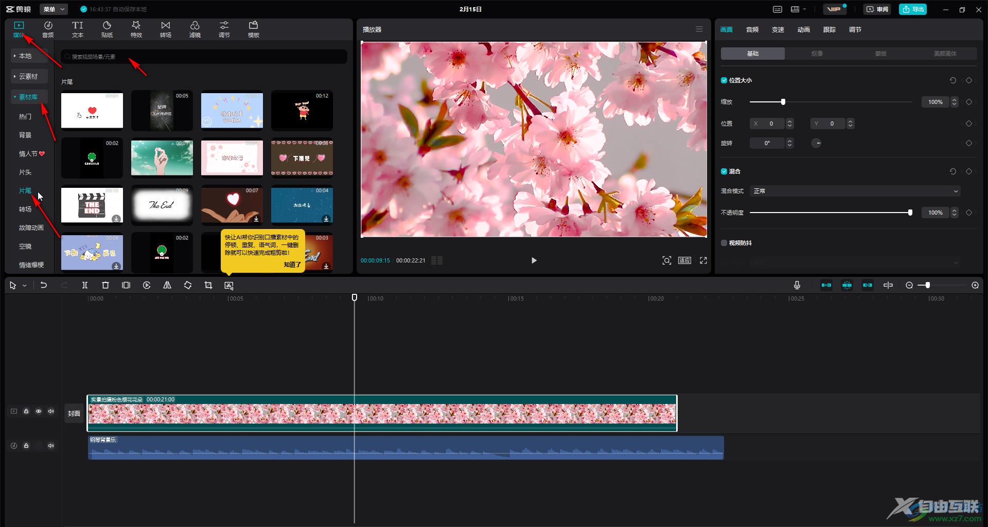Switch to 变速 tab
The image size is (988, 527).
(778, 29)
